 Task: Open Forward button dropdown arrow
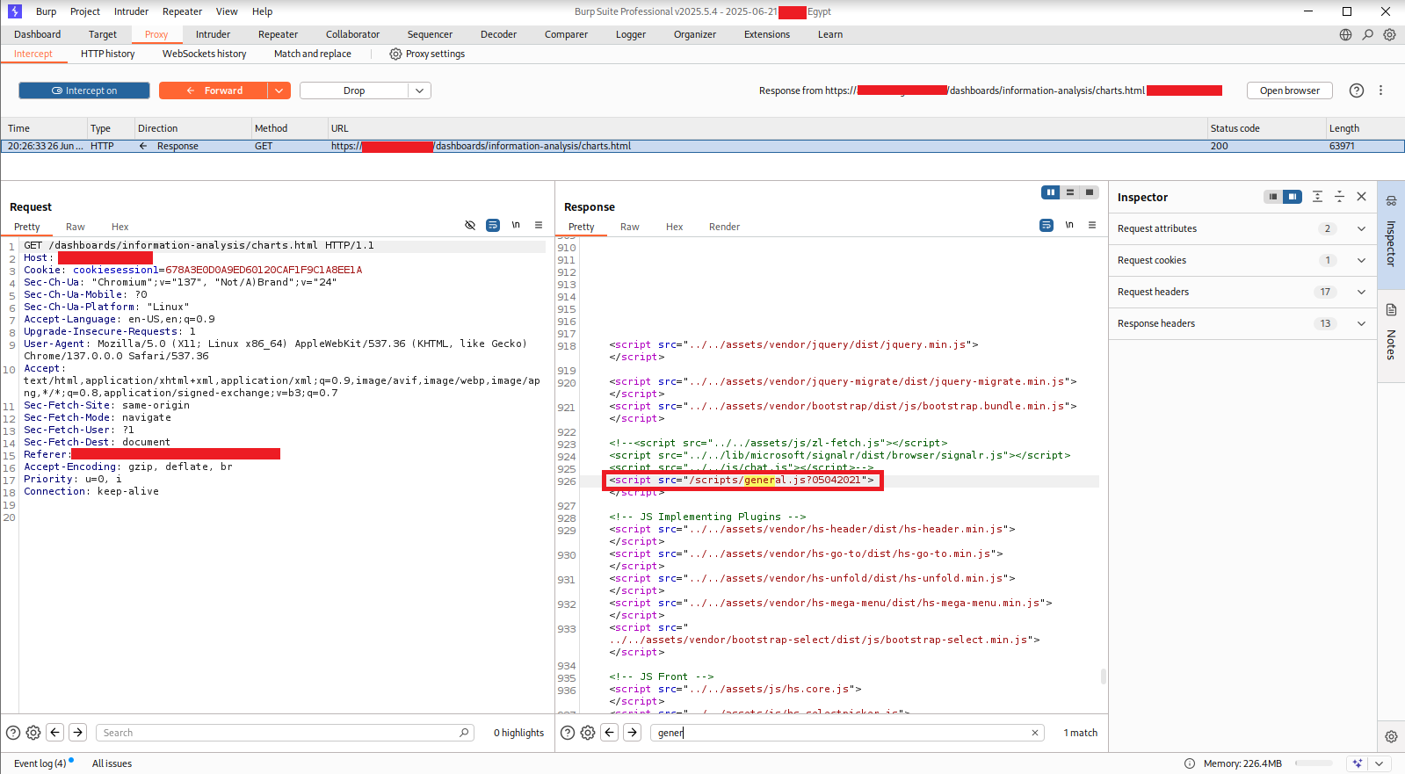click(279, 90)
